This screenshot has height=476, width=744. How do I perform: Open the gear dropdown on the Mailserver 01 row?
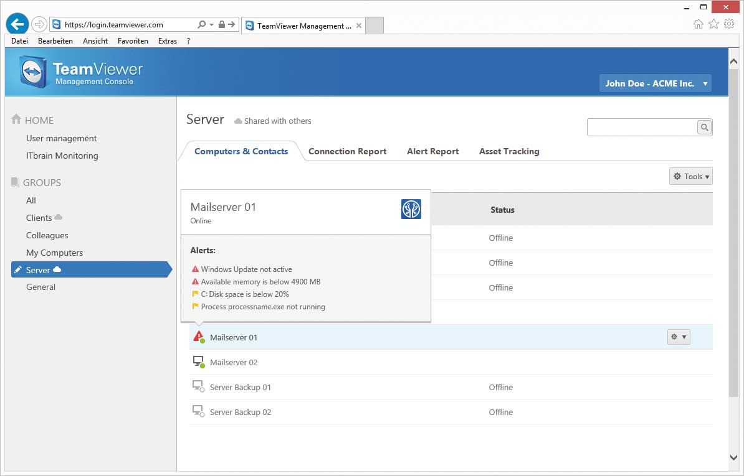tap(678, 337)
